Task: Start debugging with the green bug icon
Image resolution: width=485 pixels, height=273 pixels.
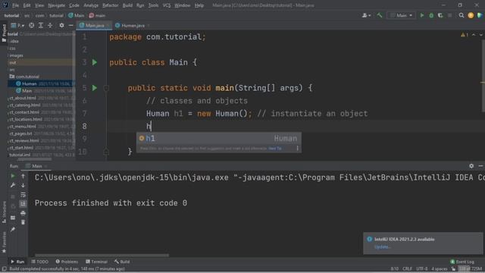Action: coord(431,15)
